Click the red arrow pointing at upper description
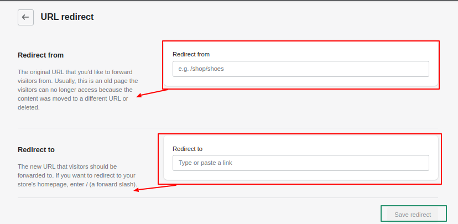 pos(153,93)
